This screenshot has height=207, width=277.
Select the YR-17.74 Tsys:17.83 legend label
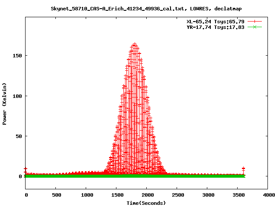pyautogui.click(x=216, y=27)
